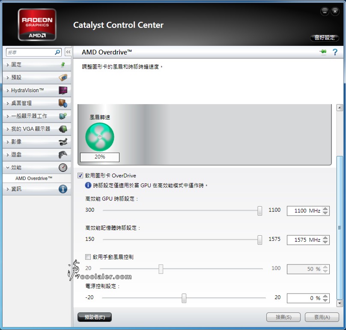Screen dimensions: 346x330
Task: Click the 20% fan speed readout
Action: click(x=100, y=157)
